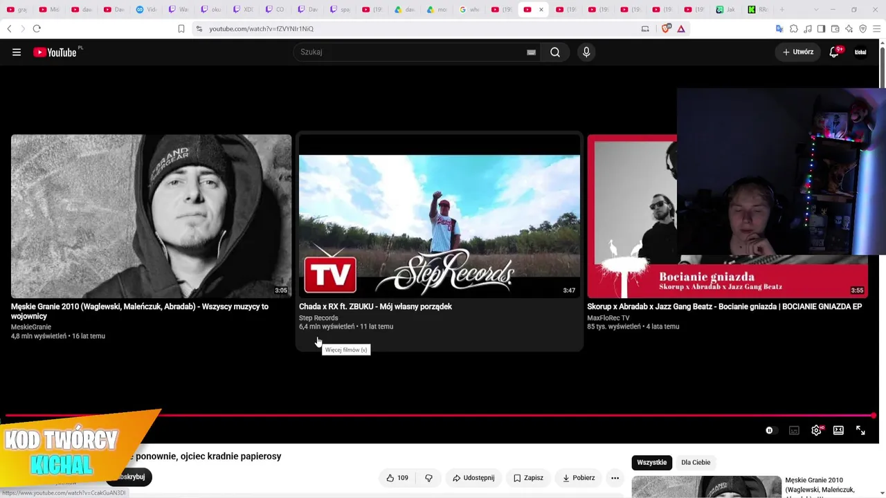This screenshot has height=498, width=886.
Task: Open the Brave VPN shield icon
Action: [x=862, y=28]
